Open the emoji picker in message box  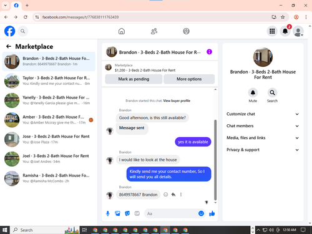click(201, 213)
